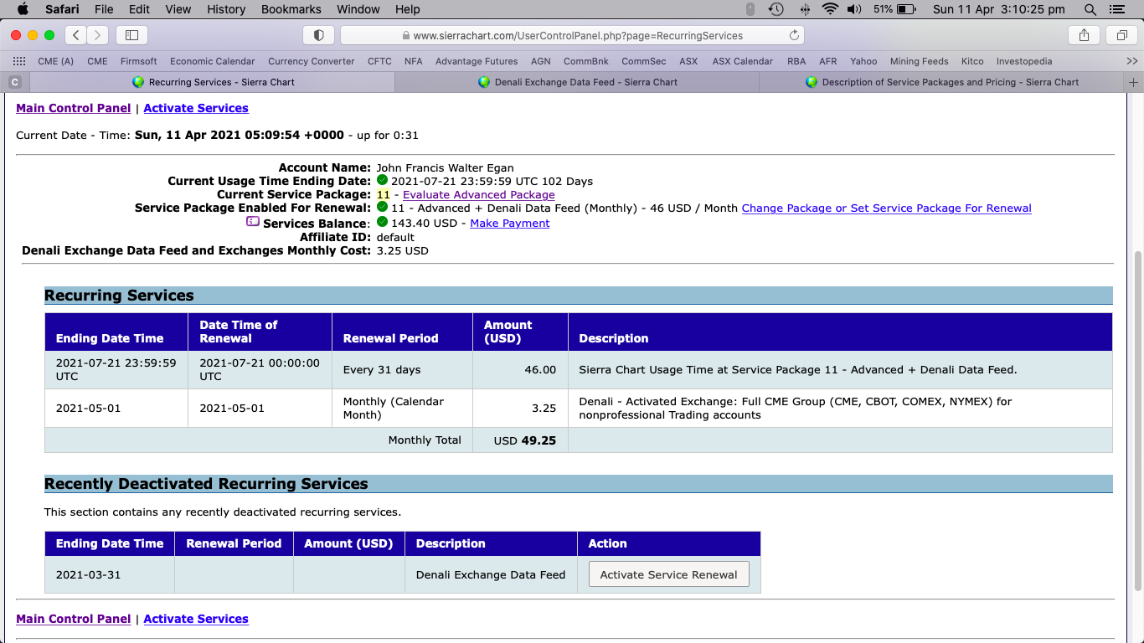Image resolution: width=1144 pixels, height=643 pixels.
Task: Click the purple icon beside Services Balance
Action: [253, 222]
